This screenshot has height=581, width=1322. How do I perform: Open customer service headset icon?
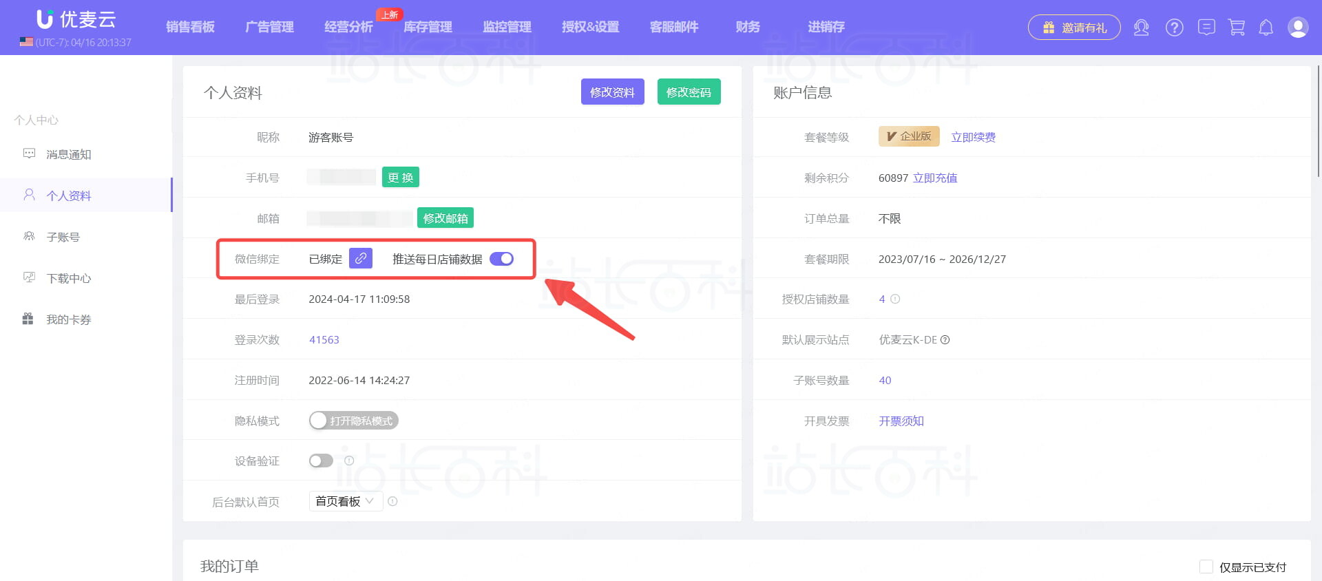(x=1141, y=28)
